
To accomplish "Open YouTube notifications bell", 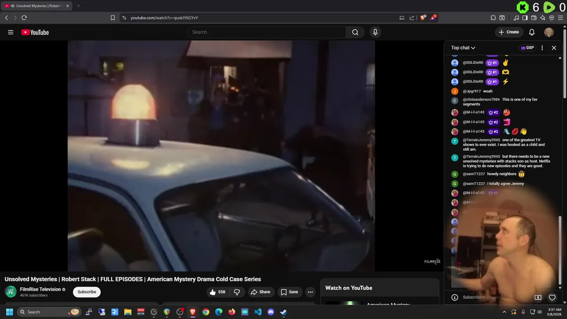I will pyautogui.click(x=532, y=32).
